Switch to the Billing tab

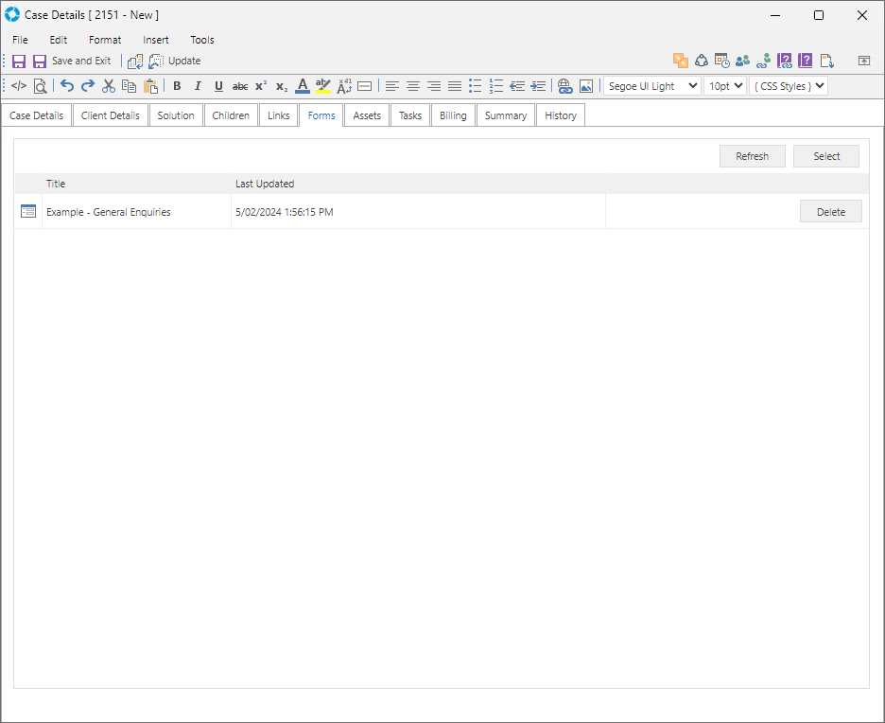453,115
